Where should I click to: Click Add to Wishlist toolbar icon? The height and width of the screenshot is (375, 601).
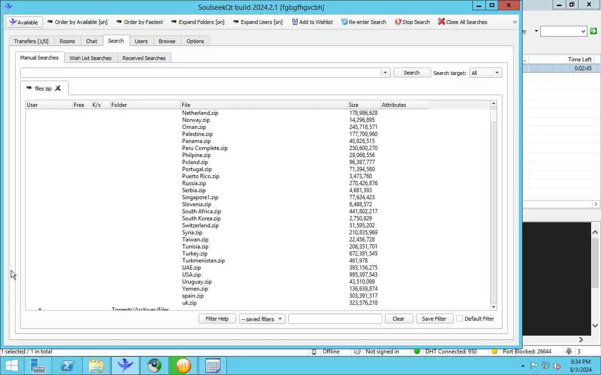pyautogui.click(x=312, y=22)
